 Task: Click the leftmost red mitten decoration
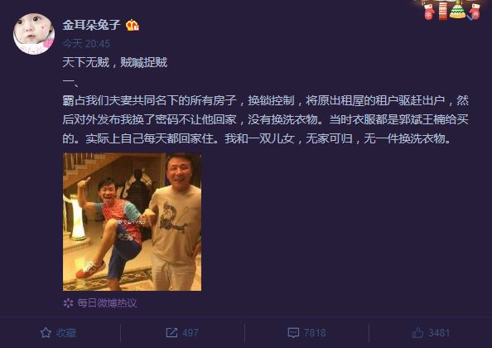click(x=429, y=12)
